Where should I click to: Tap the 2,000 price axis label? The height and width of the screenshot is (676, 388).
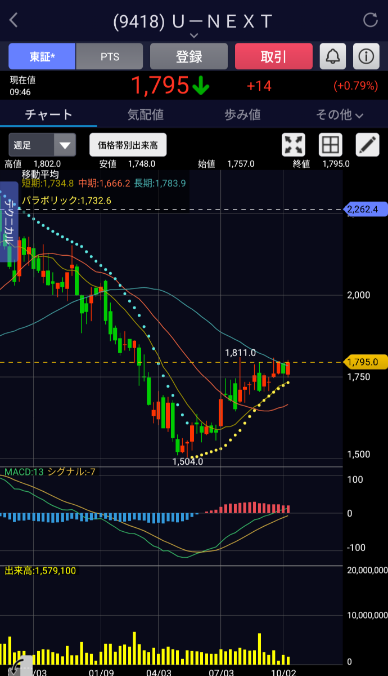point(359,295)
